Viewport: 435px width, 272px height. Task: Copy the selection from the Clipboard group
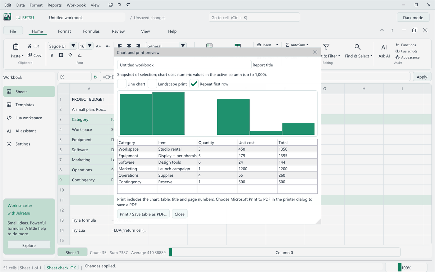34,55
